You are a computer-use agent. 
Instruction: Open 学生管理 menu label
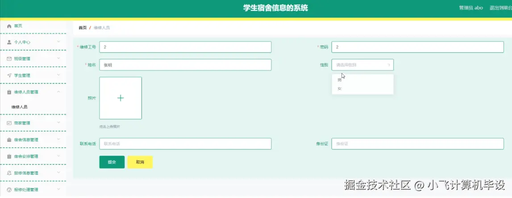click(x=22, y=75)
